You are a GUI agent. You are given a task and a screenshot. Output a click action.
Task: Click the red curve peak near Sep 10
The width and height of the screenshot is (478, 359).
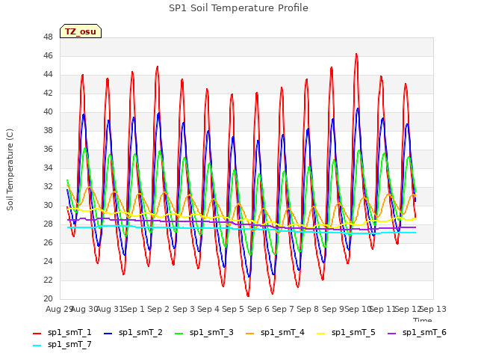click(356, 55)
